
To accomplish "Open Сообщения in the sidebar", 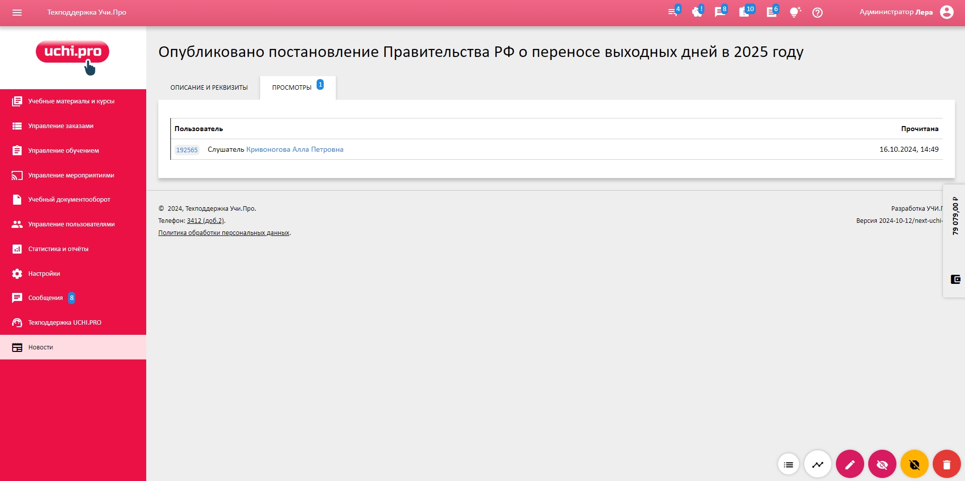I will click(73, 298).
